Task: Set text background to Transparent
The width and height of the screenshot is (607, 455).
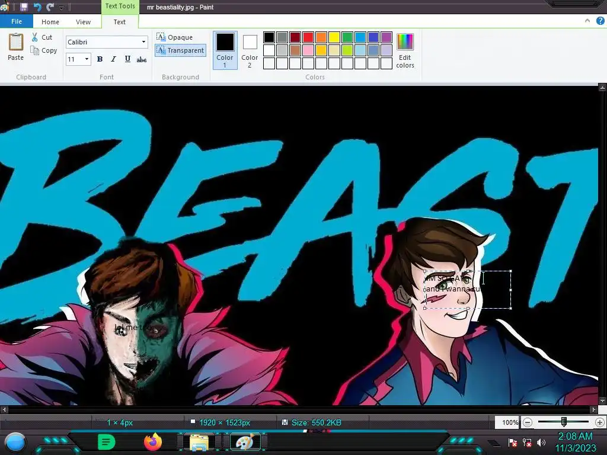Action: coord(180,50)
